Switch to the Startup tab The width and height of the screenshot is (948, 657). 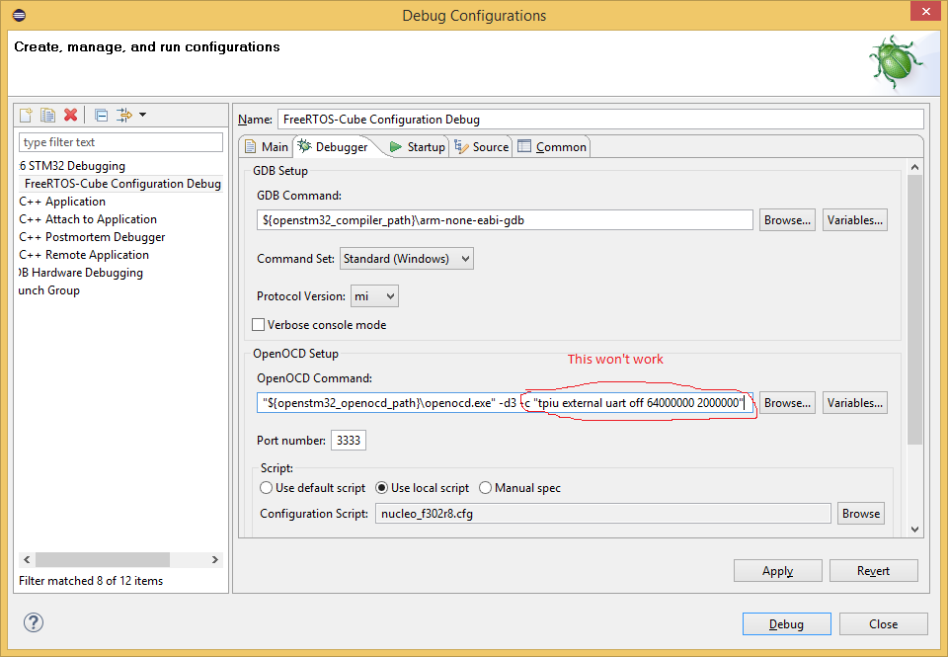(417, 147)
